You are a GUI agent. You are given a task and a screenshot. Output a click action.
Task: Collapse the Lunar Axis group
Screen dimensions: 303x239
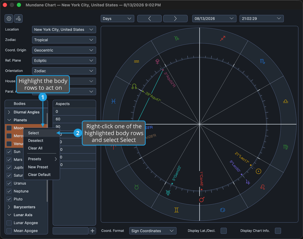tap(9, 215)
